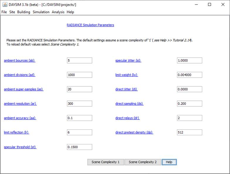Open the Site menu
Screen dimensions: 230x174
click(x=12, y=12)
